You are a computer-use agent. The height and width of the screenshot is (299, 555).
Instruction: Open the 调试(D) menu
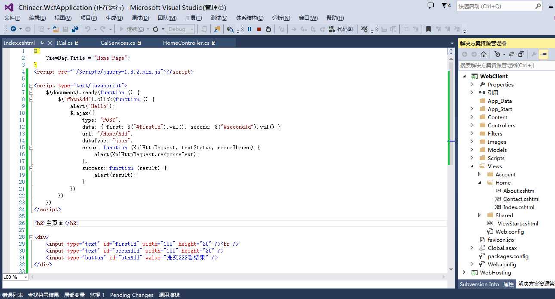tap(140, 18)
